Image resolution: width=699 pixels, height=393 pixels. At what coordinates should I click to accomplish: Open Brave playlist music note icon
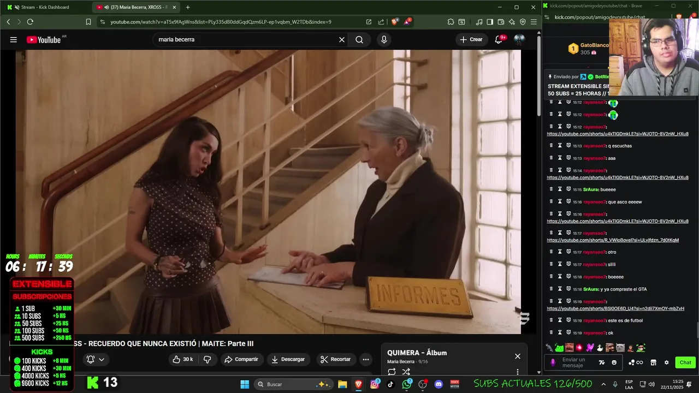coord(479,22)
